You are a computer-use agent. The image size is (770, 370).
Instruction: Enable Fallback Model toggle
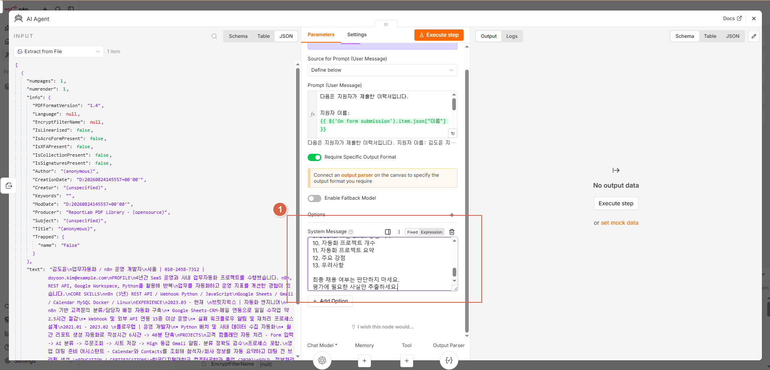pyautogui.click(x=315, y=198)
